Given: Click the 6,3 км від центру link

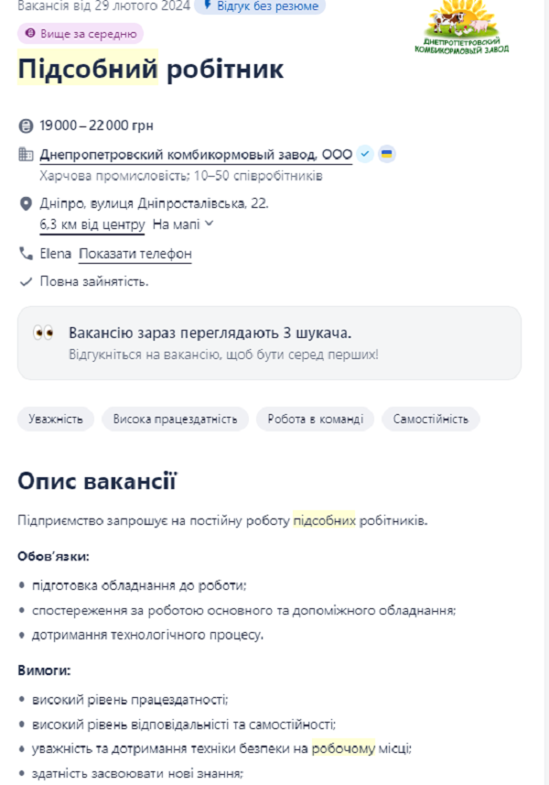Looking at the screenshot, I should 91,224.
